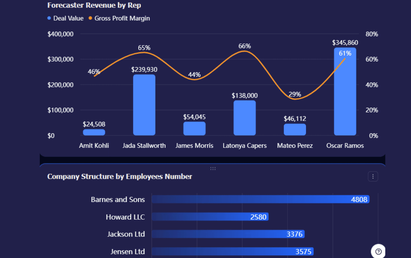
Task: Click the 2580 employee count value
Action: click(258, 217)
